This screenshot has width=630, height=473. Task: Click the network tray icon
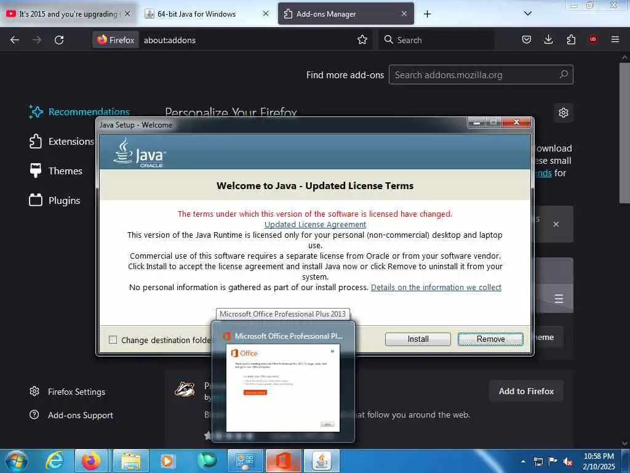[538, 462]
